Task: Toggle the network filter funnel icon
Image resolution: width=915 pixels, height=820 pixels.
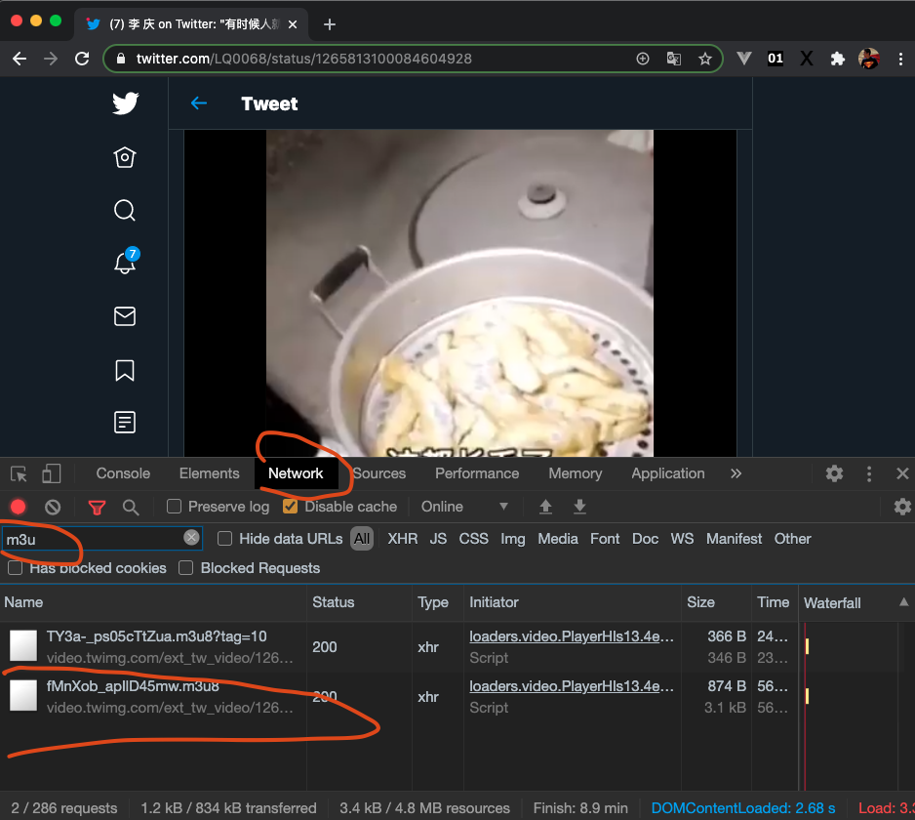Action: click(x=97, y=507)
